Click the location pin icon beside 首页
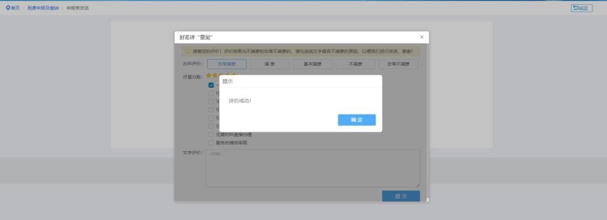 (x=8, y=8)
